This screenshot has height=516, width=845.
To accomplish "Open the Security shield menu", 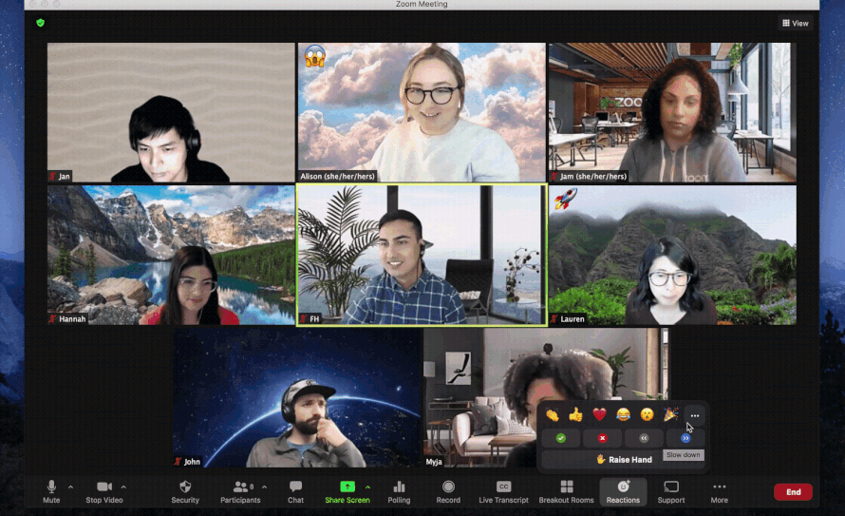I will 185,491.
